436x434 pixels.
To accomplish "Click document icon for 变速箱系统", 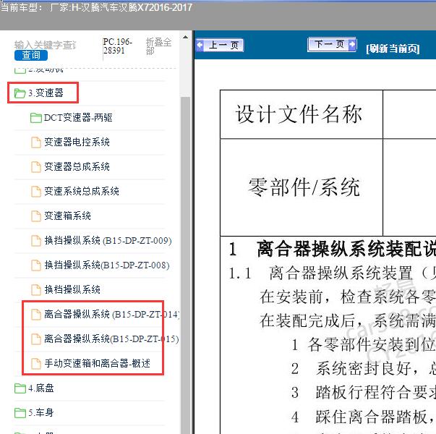I will pyautogui.click(x=36, y=216).
